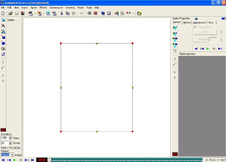Insert sound sprite from left toolbar
Viewport: 226px width, 162px height.
point(3,49)
